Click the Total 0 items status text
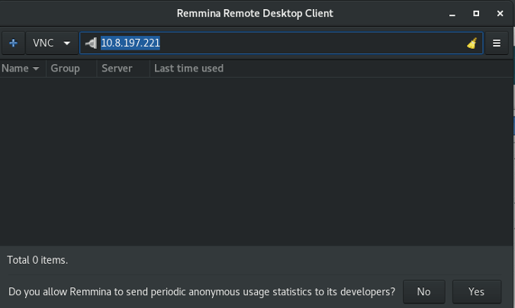Screen dimensions: 515x308 37,260
